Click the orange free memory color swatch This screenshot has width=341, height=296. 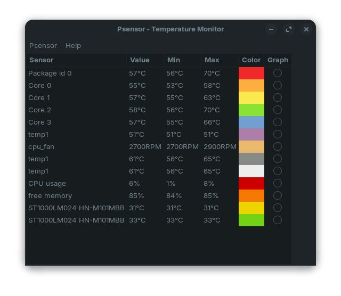pyautogui.click(x=251, y=195)
